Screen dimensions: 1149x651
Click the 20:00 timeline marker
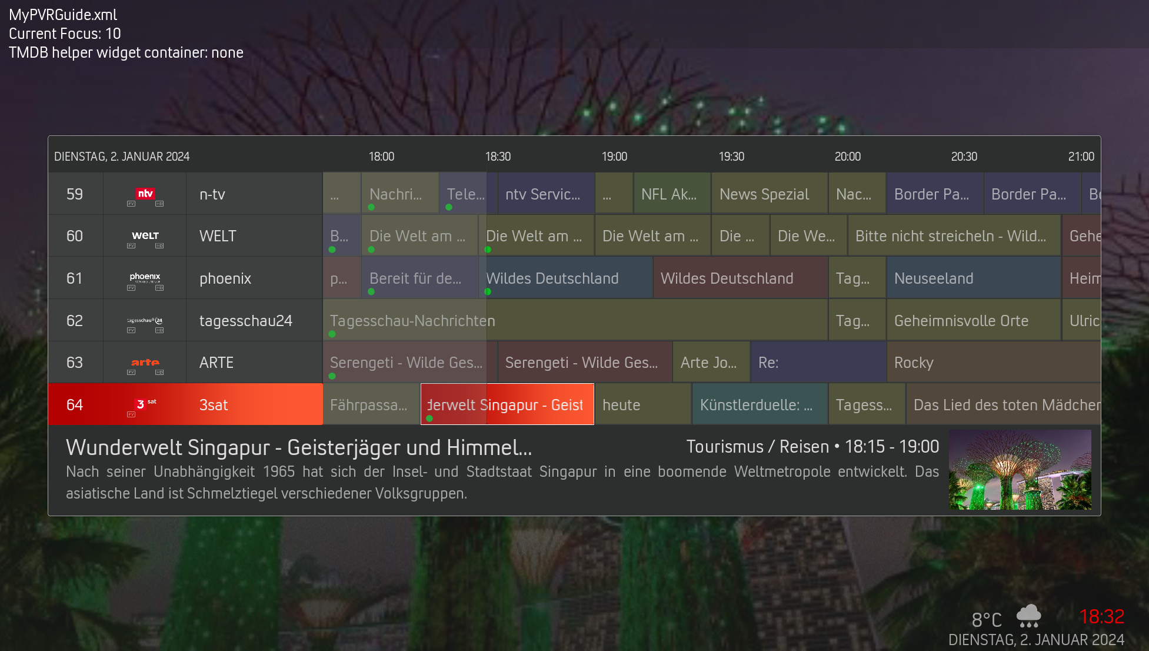click(847, 157)
